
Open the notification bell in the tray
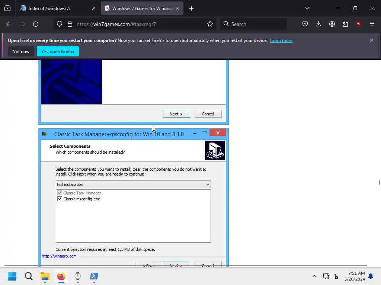click(x=371, y=276)
